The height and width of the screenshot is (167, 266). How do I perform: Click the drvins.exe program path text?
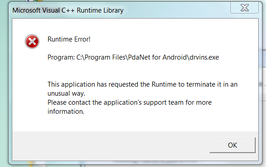pos(133,57)
